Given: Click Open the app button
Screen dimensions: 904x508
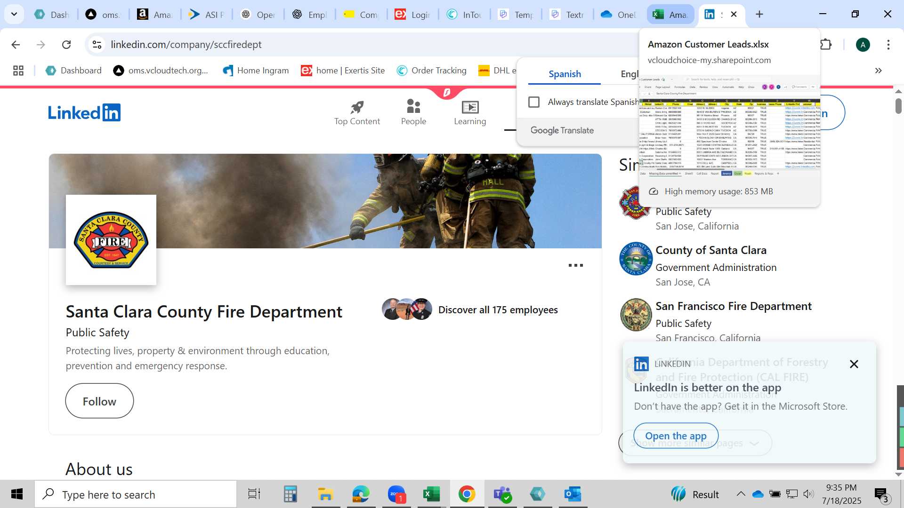Looking at the screenshot, I should pyautogui.click(x=676, y=436).
